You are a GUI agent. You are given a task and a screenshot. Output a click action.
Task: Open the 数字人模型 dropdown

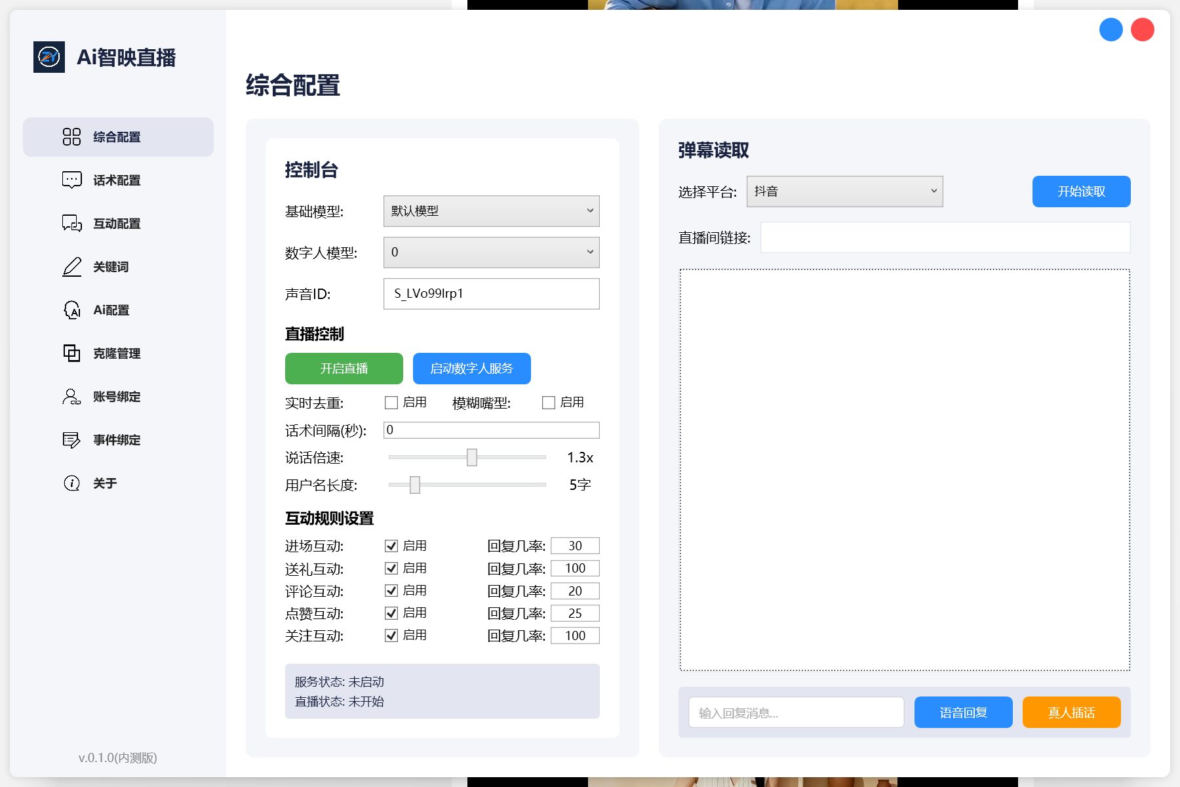(492, 252)
